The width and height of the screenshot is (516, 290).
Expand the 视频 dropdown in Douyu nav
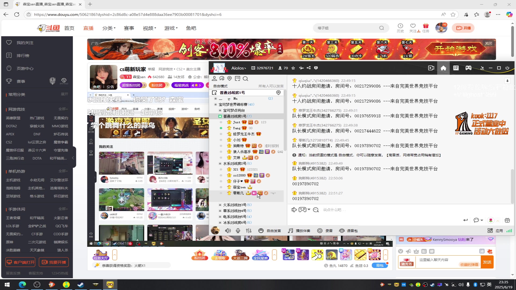(149, 28)
